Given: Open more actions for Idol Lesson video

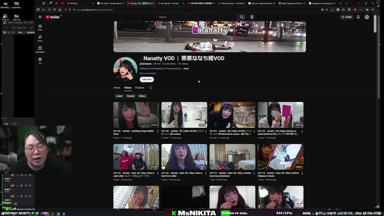Looking at the screenshot, I should [x=206, y=131].
